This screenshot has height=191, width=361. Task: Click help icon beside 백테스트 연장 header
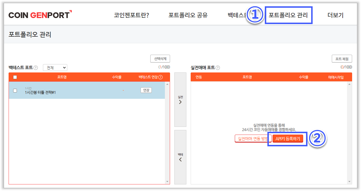(x=160, y=77)
